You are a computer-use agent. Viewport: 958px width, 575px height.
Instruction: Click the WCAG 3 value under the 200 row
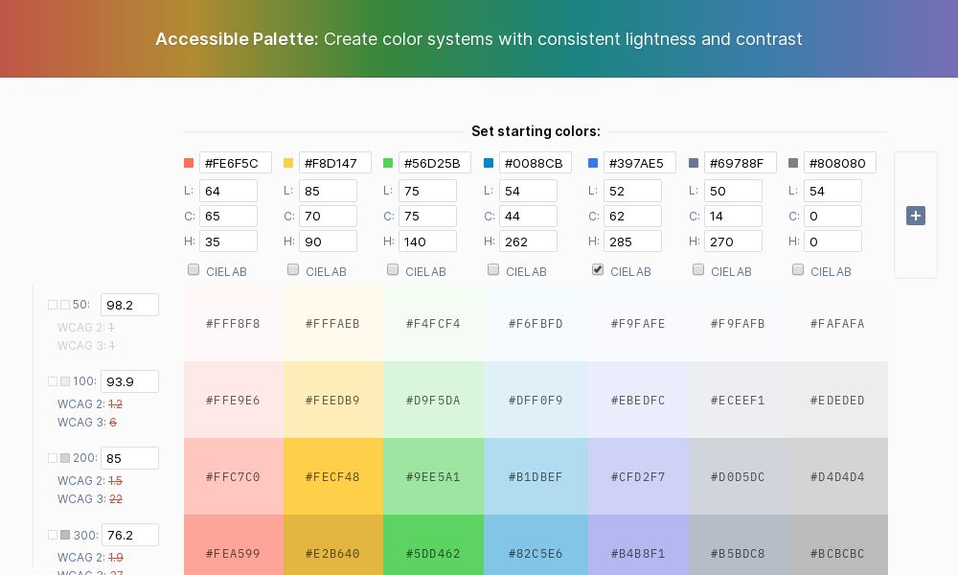point(117,499)
